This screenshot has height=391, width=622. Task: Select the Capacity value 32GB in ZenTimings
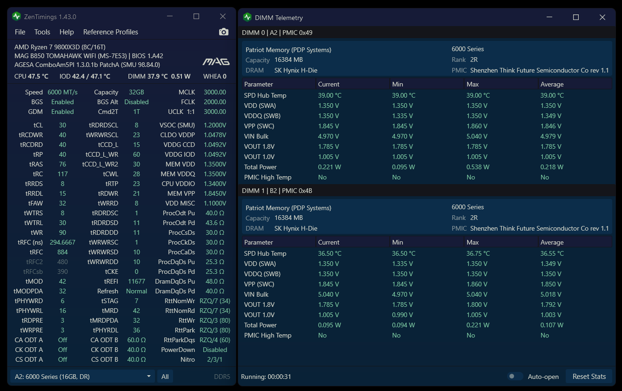click(136, 92)
